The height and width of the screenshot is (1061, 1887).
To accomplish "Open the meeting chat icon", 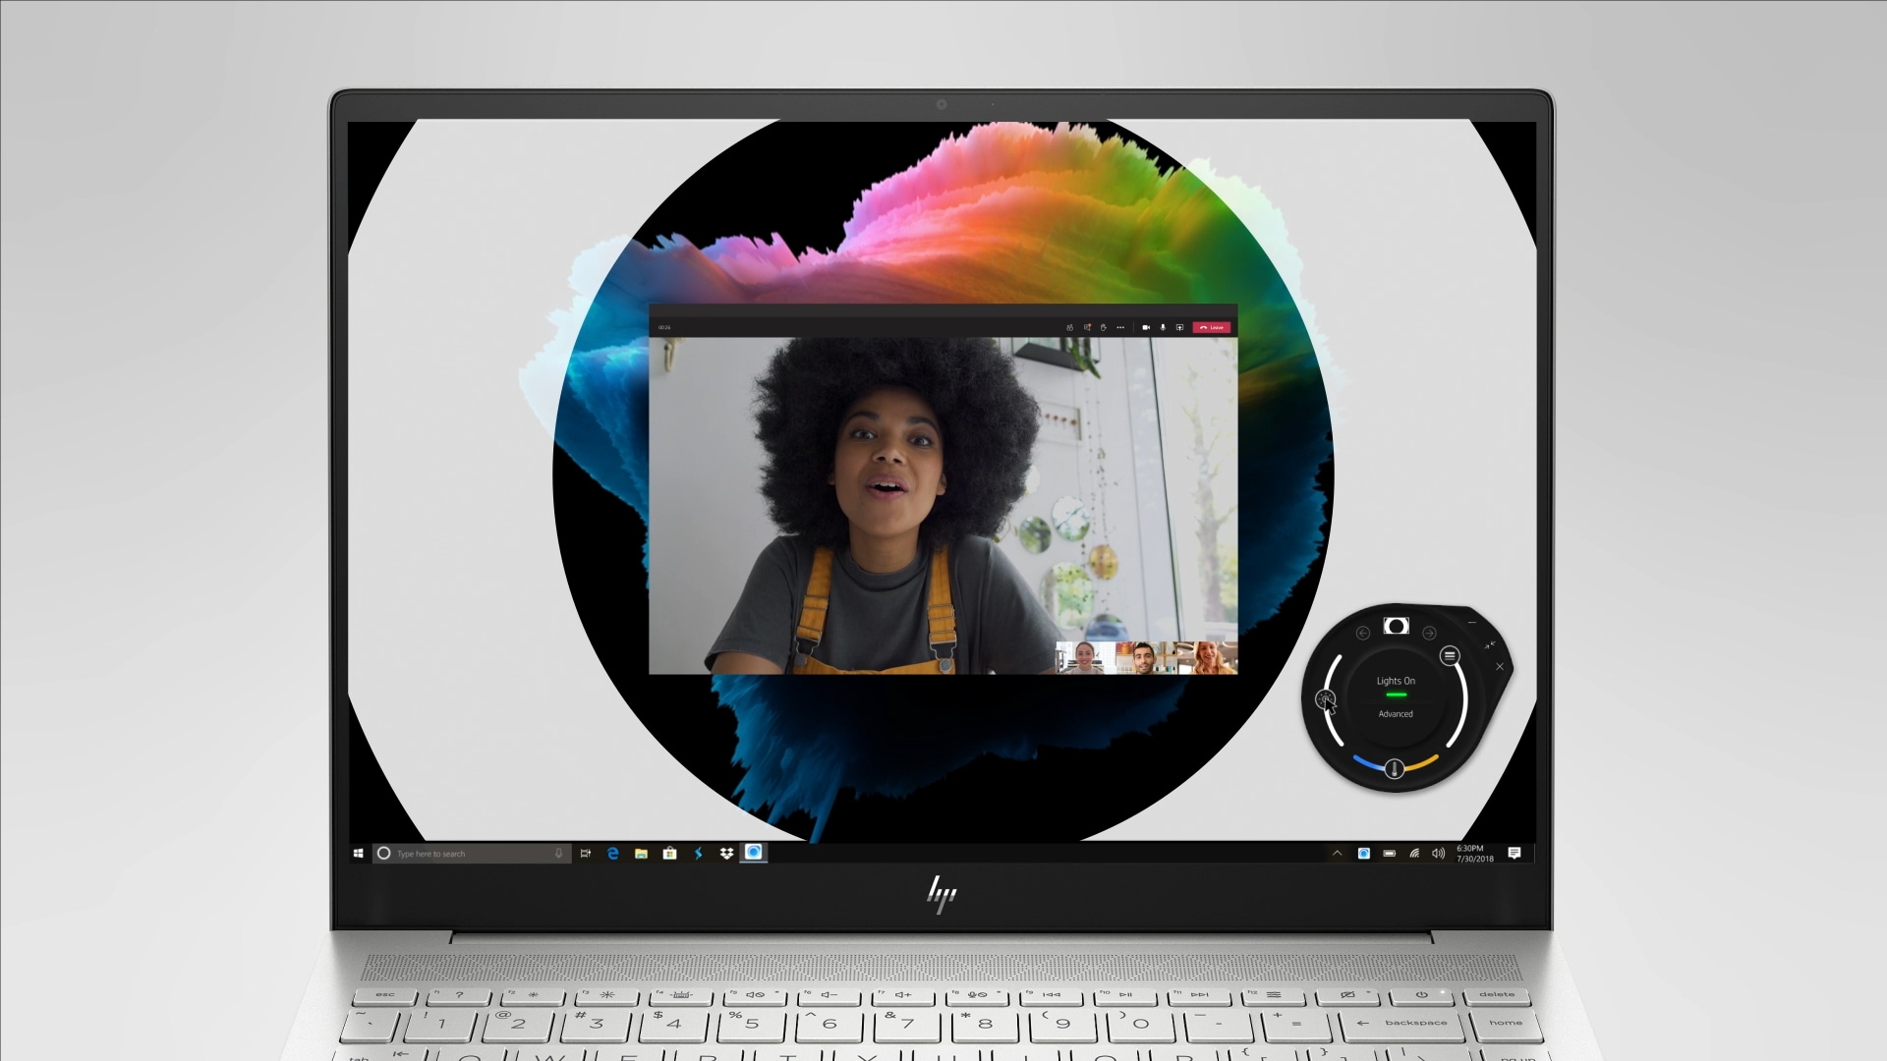I will coord(1087,327).
